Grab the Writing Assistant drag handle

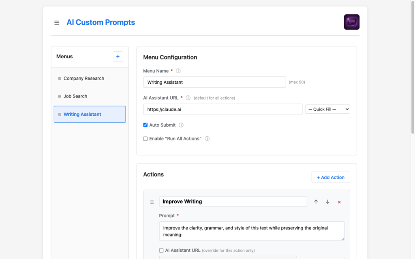tap(59, 115)
